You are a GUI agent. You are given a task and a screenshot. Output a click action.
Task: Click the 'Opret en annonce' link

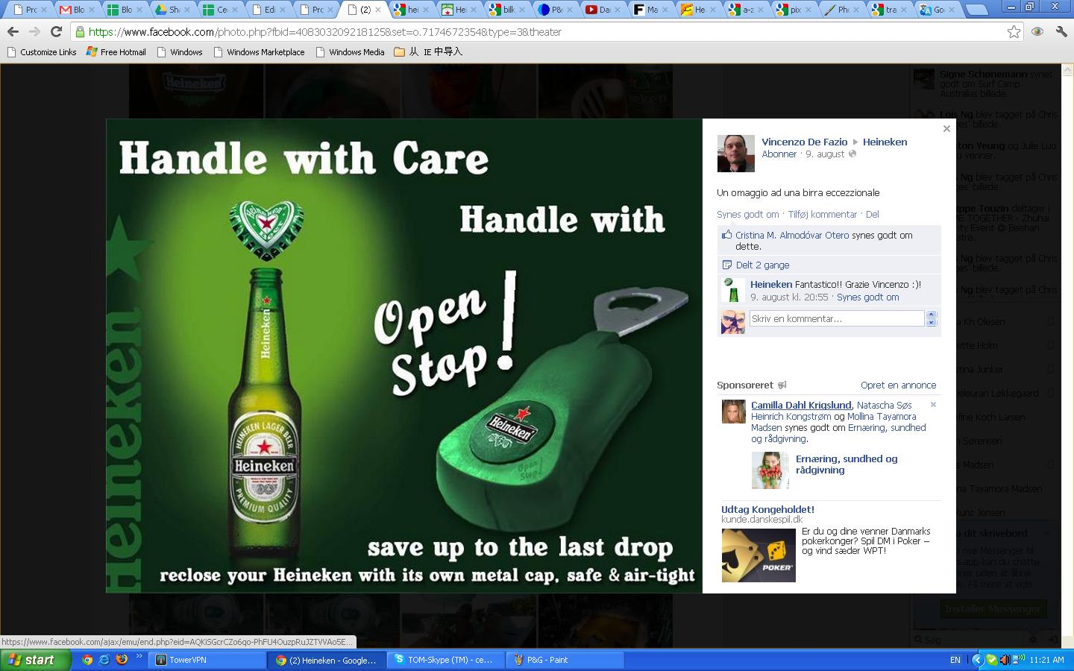(x=898, y=385)
